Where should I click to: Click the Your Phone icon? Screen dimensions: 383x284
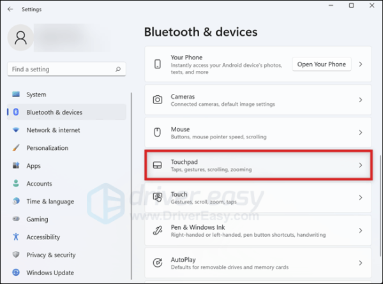(158, 64)
